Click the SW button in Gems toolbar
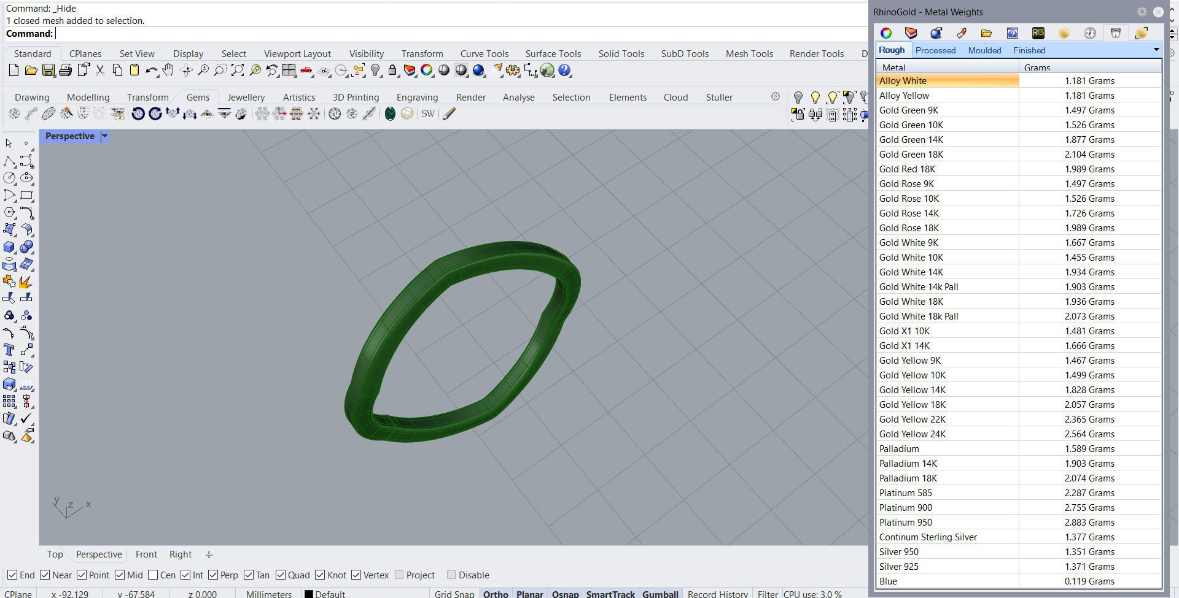Viewport: 1179px width, 598px height. pyautogui.click(x=428, y=113)
